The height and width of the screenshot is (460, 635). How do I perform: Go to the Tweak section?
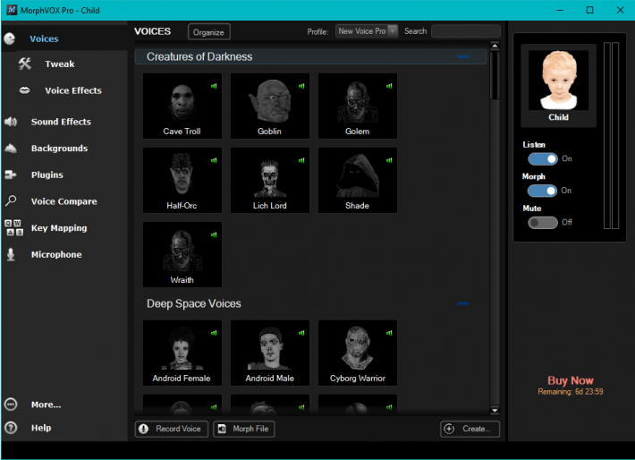(60, 64)
